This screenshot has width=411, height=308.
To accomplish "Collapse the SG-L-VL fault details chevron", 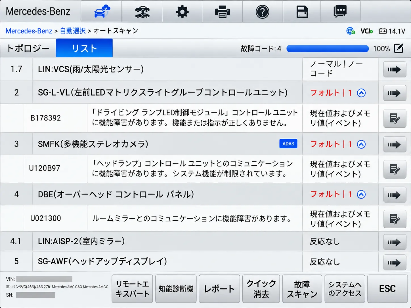I will (x=361, y=93).
